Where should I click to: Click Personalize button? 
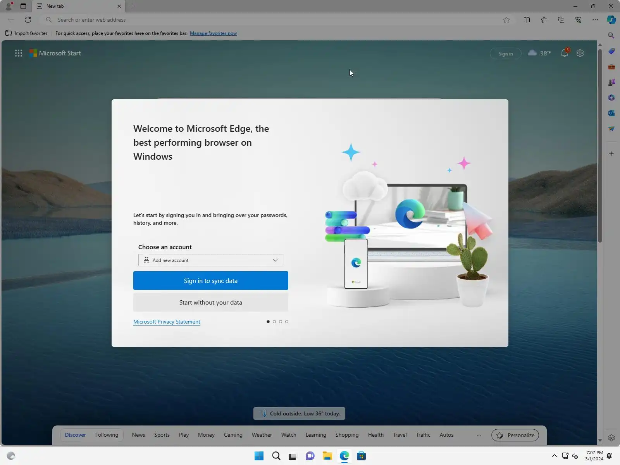click(515, 435)
